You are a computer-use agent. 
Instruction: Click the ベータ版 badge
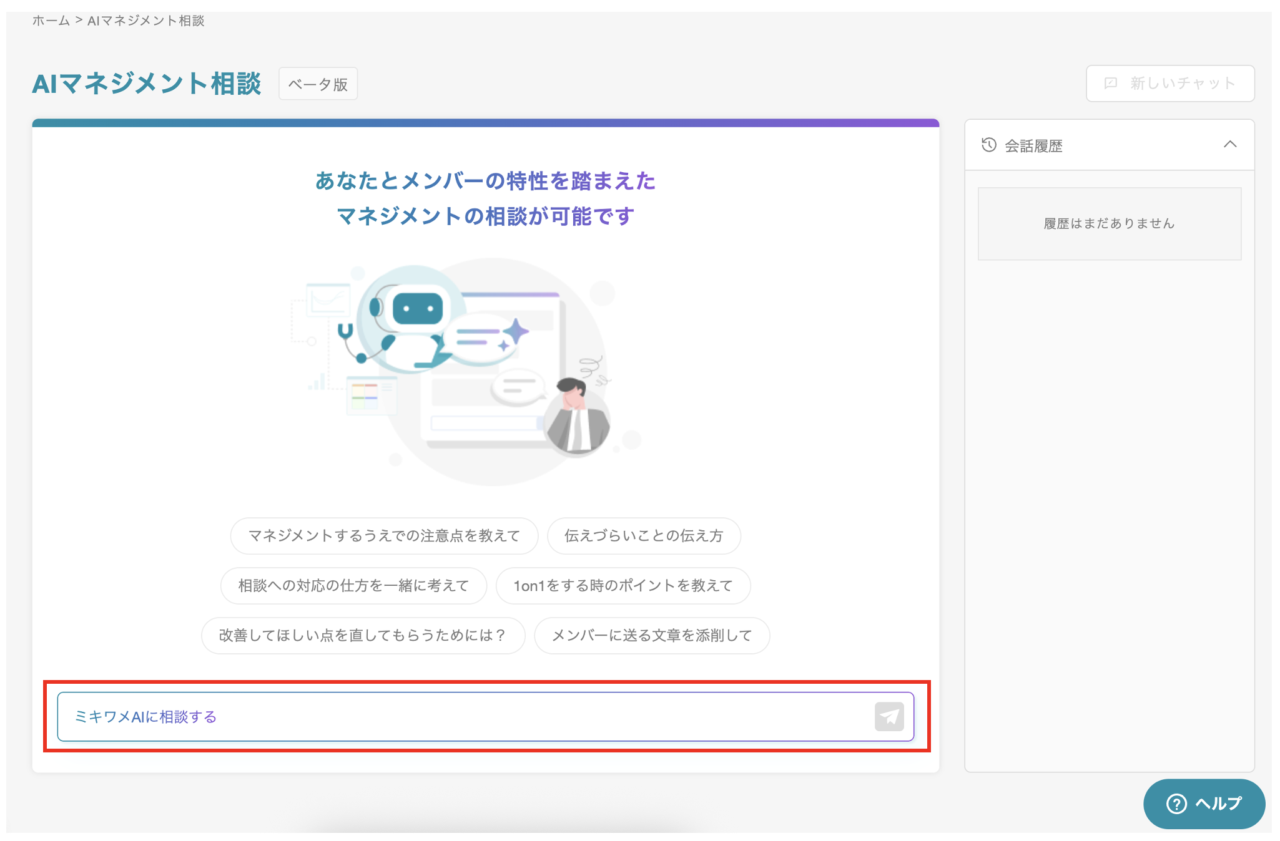(x=318, y=84)
